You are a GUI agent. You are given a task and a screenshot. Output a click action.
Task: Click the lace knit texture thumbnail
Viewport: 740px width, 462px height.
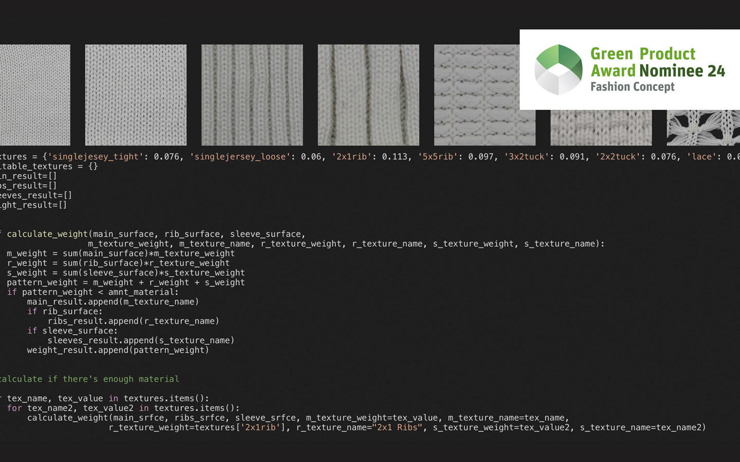click(703, 128)
